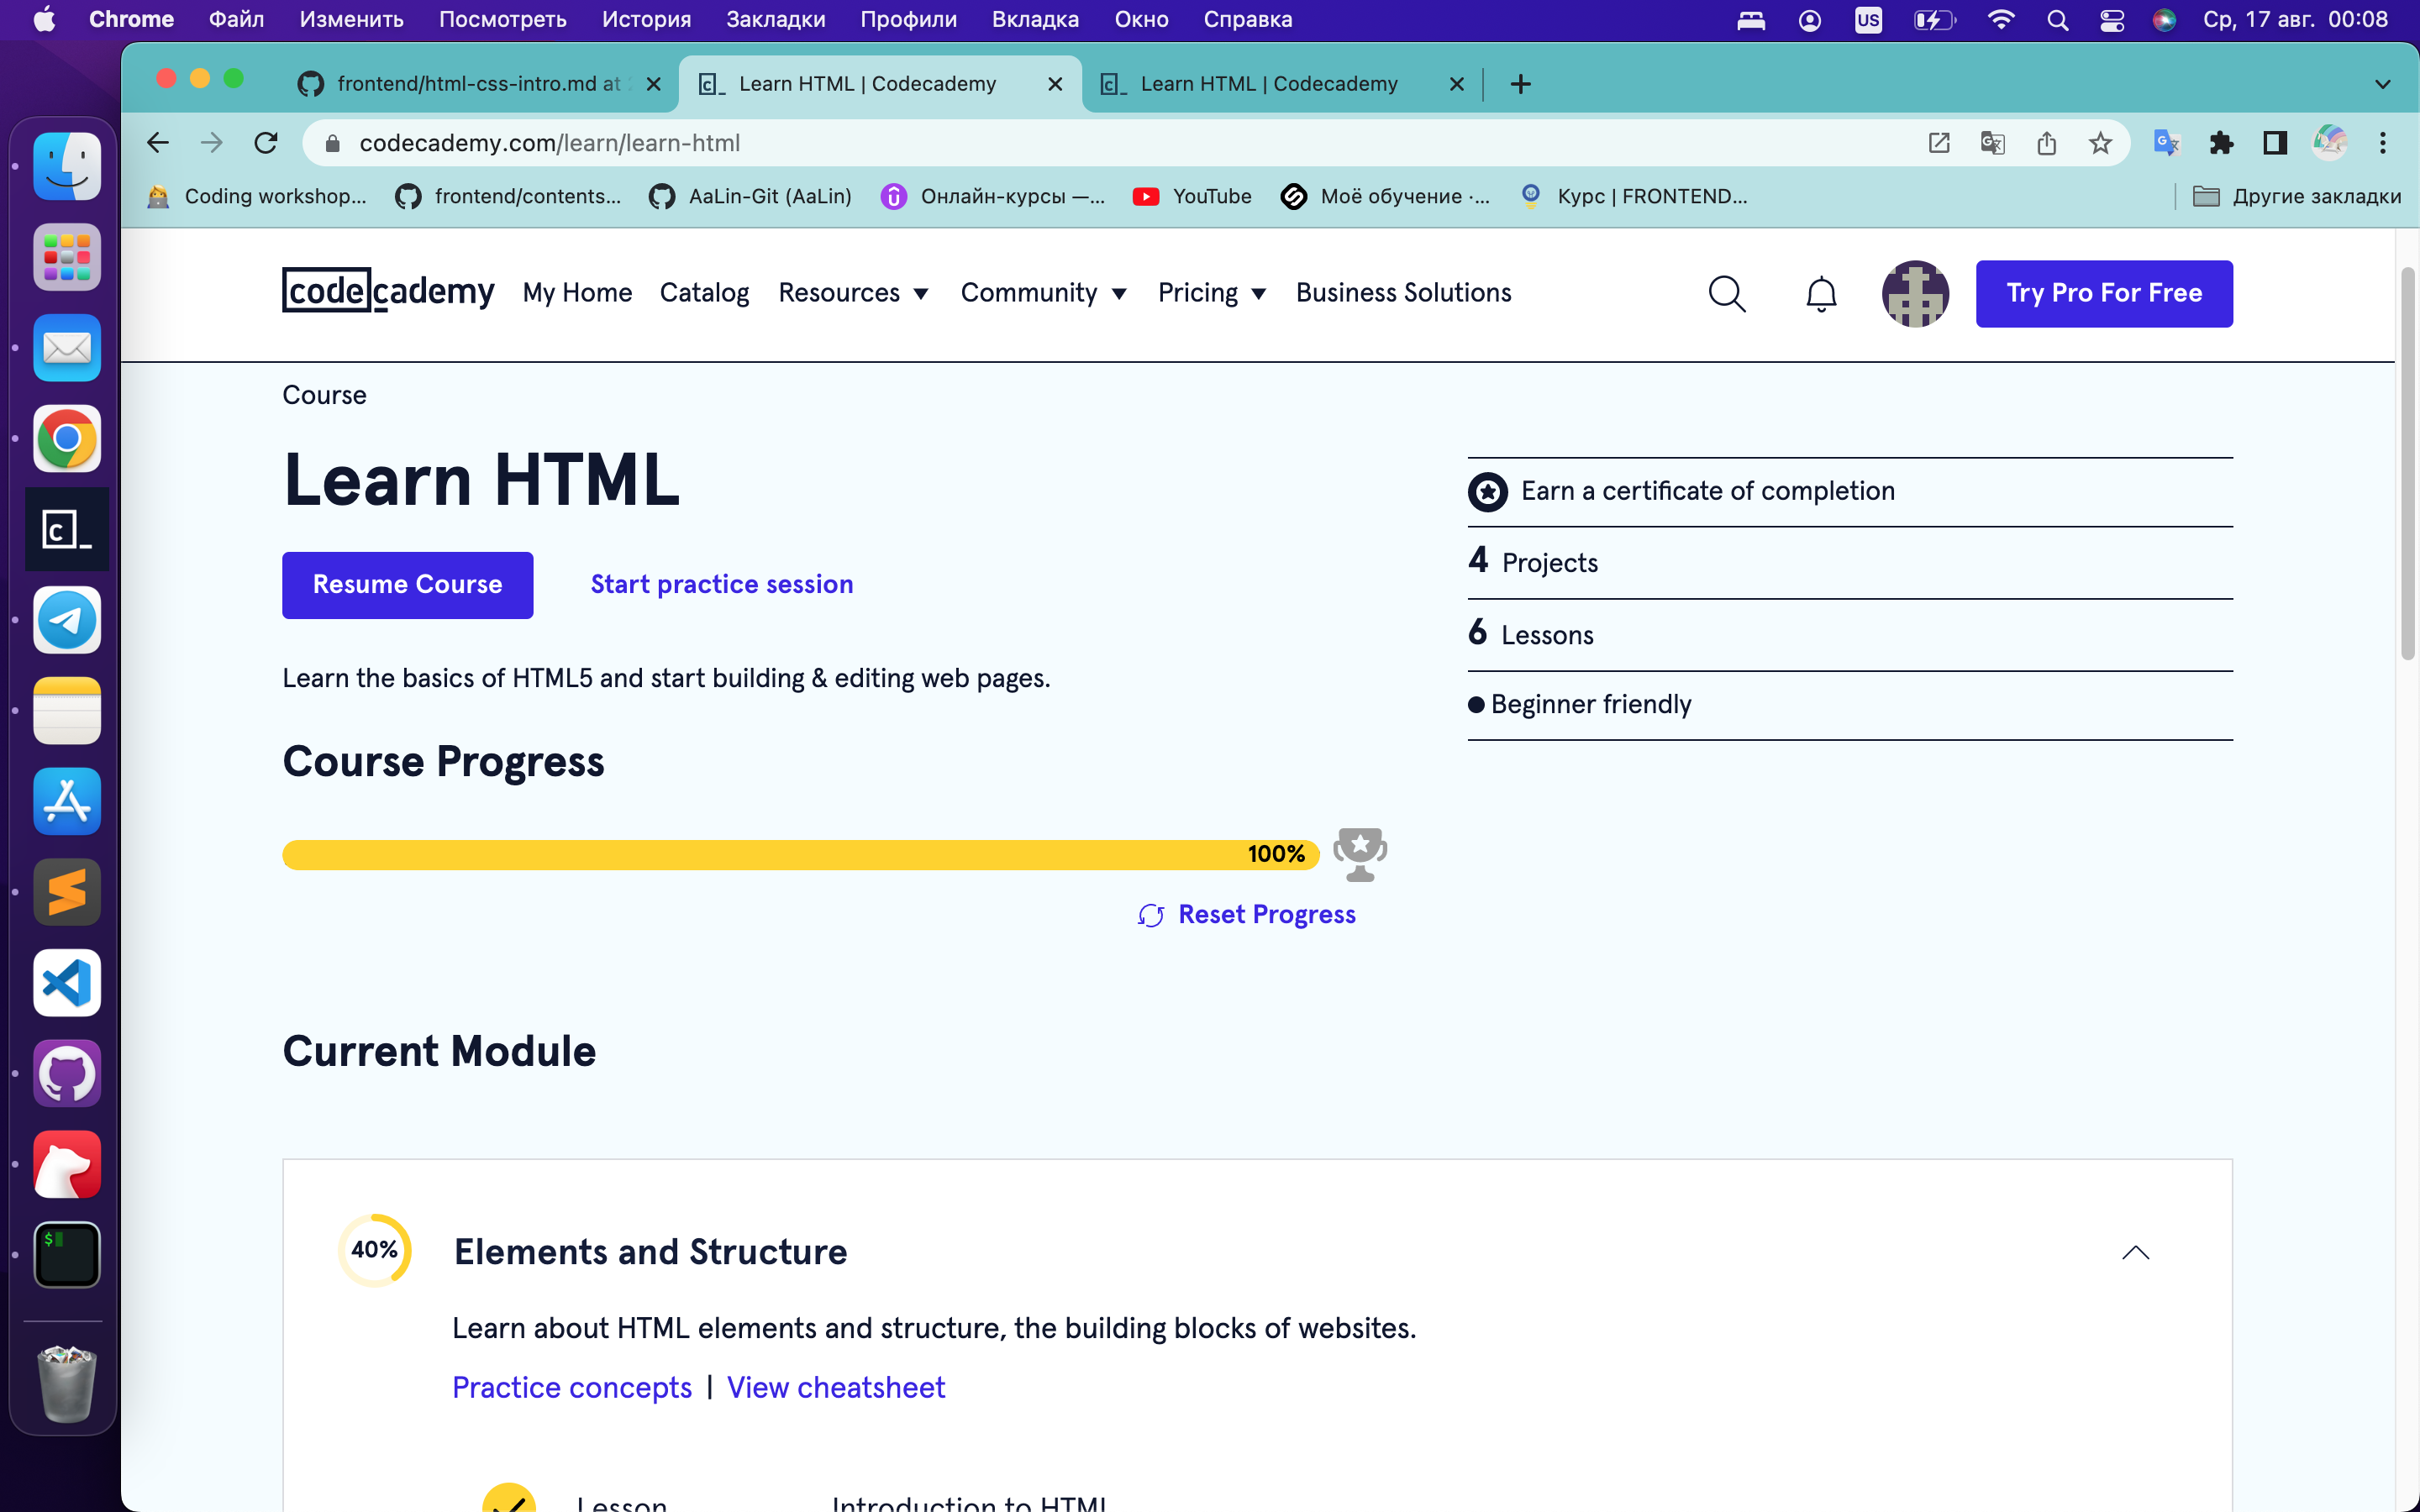Open the Другие закладки bookmarks folder
Image resolution: width=2420 pixels, height=1512 pixels.
point(2297,197)
